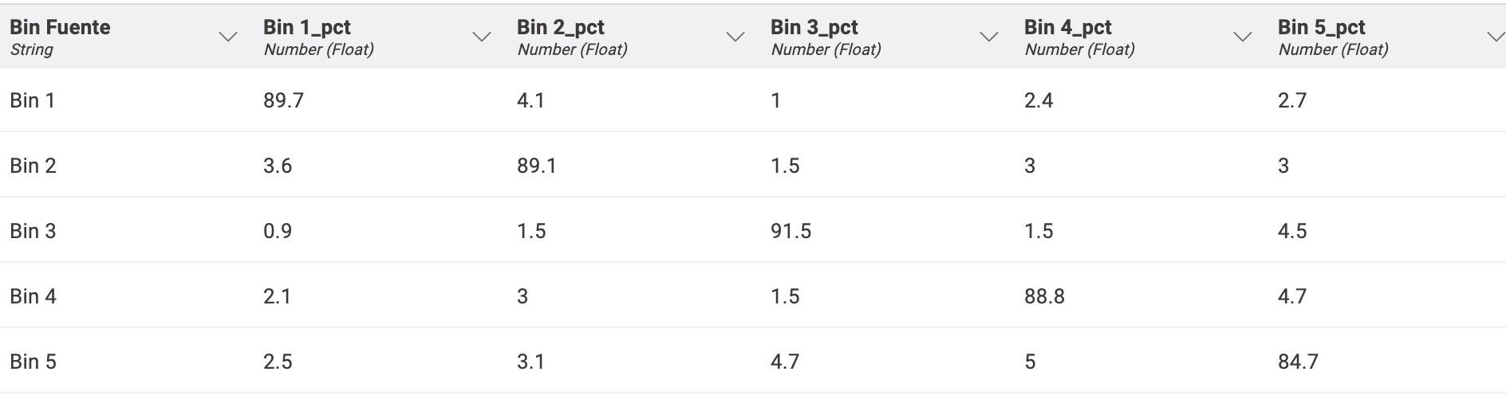Screen dimensions: 1506x403
Task: Expand the Bin 2_pct column menu chevron
Action: coord(735,37)
